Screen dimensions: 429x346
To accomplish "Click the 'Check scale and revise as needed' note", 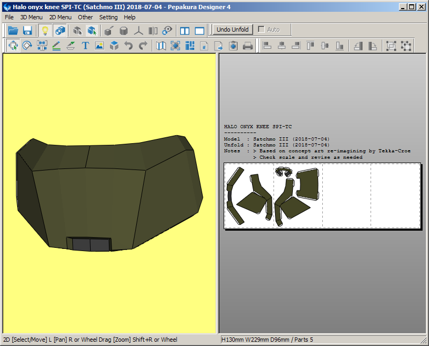I will [x=311, y=157].
